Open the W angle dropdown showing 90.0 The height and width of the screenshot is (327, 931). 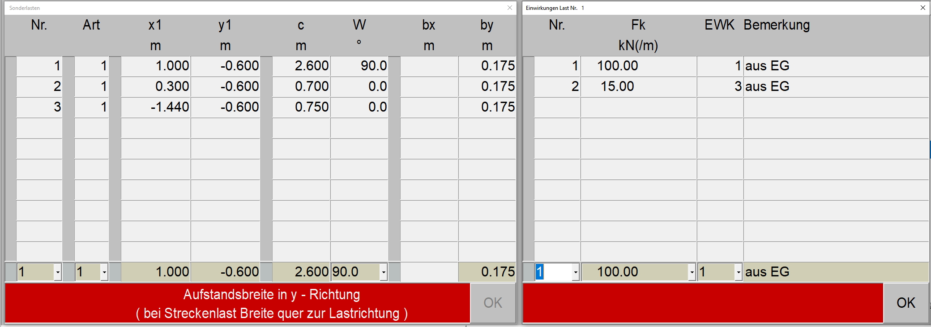(x=383, y=272)
